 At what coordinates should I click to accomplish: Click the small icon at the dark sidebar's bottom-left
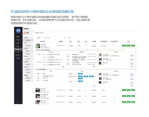coord(17,102)
